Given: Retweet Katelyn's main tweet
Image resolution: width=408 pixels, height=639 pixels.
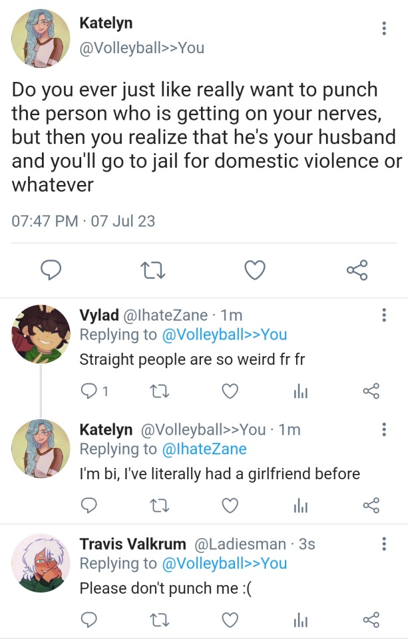Looking at the screenshot, I should click(x=153, y=270).
